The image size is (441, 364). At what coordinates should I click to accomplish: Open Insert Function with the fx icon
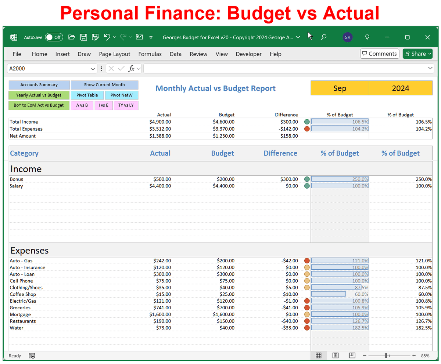131,68
